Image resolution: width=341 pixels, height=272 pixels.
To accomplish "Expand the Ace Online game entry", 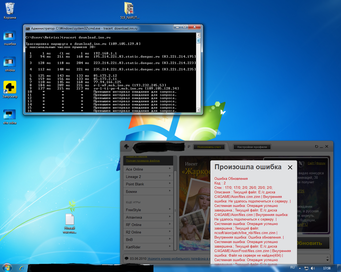I will tap(148, 169).
